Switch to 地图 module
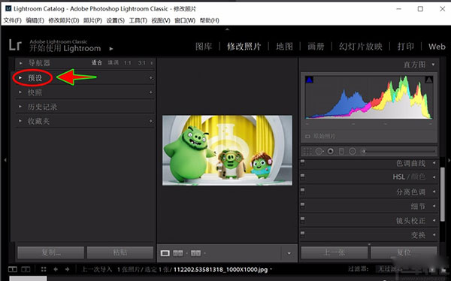The width and height of the screenshot is (451, 281). (x=284, y=47)
